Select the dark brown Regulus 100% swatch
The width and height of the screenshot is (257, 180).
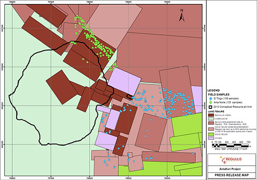tap(211, 115)
